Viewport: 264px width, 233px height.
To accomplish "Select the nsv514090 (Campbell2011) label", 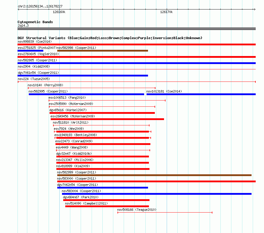I will coord(86,203).
